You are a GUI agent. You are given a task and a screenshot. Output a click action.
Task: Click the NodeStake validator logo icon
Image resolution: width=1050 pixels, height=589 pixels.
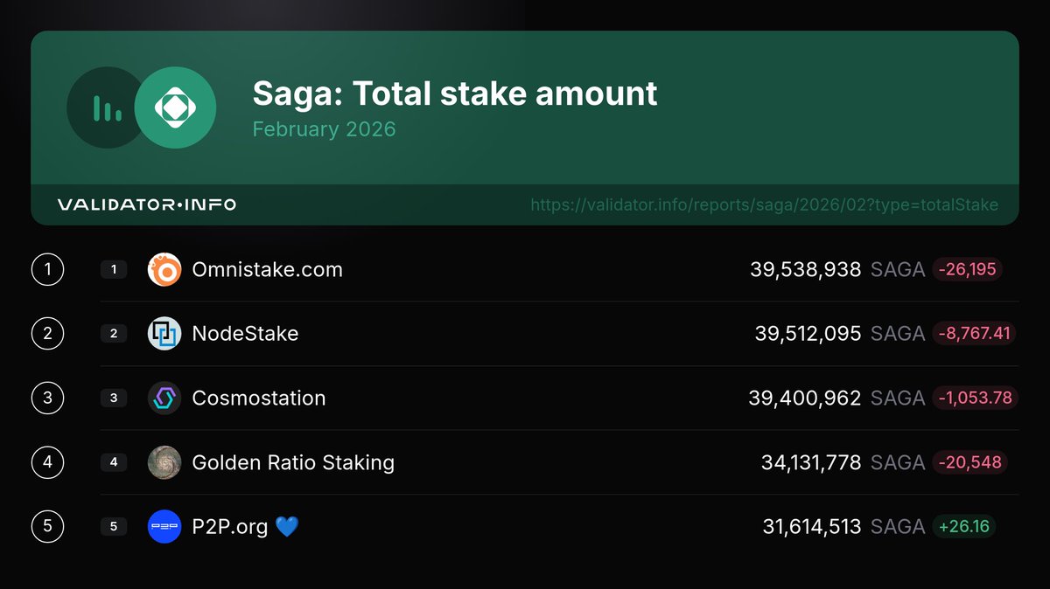pos(164,334)
